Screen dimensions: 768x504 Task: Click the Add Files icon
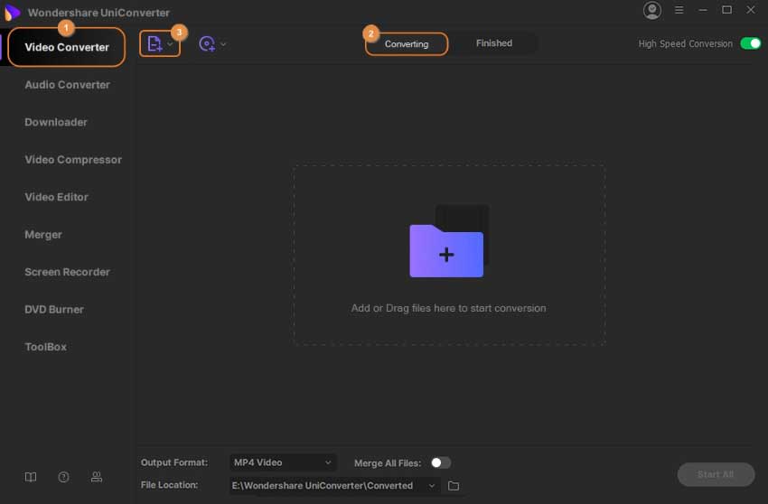[155, 44]
